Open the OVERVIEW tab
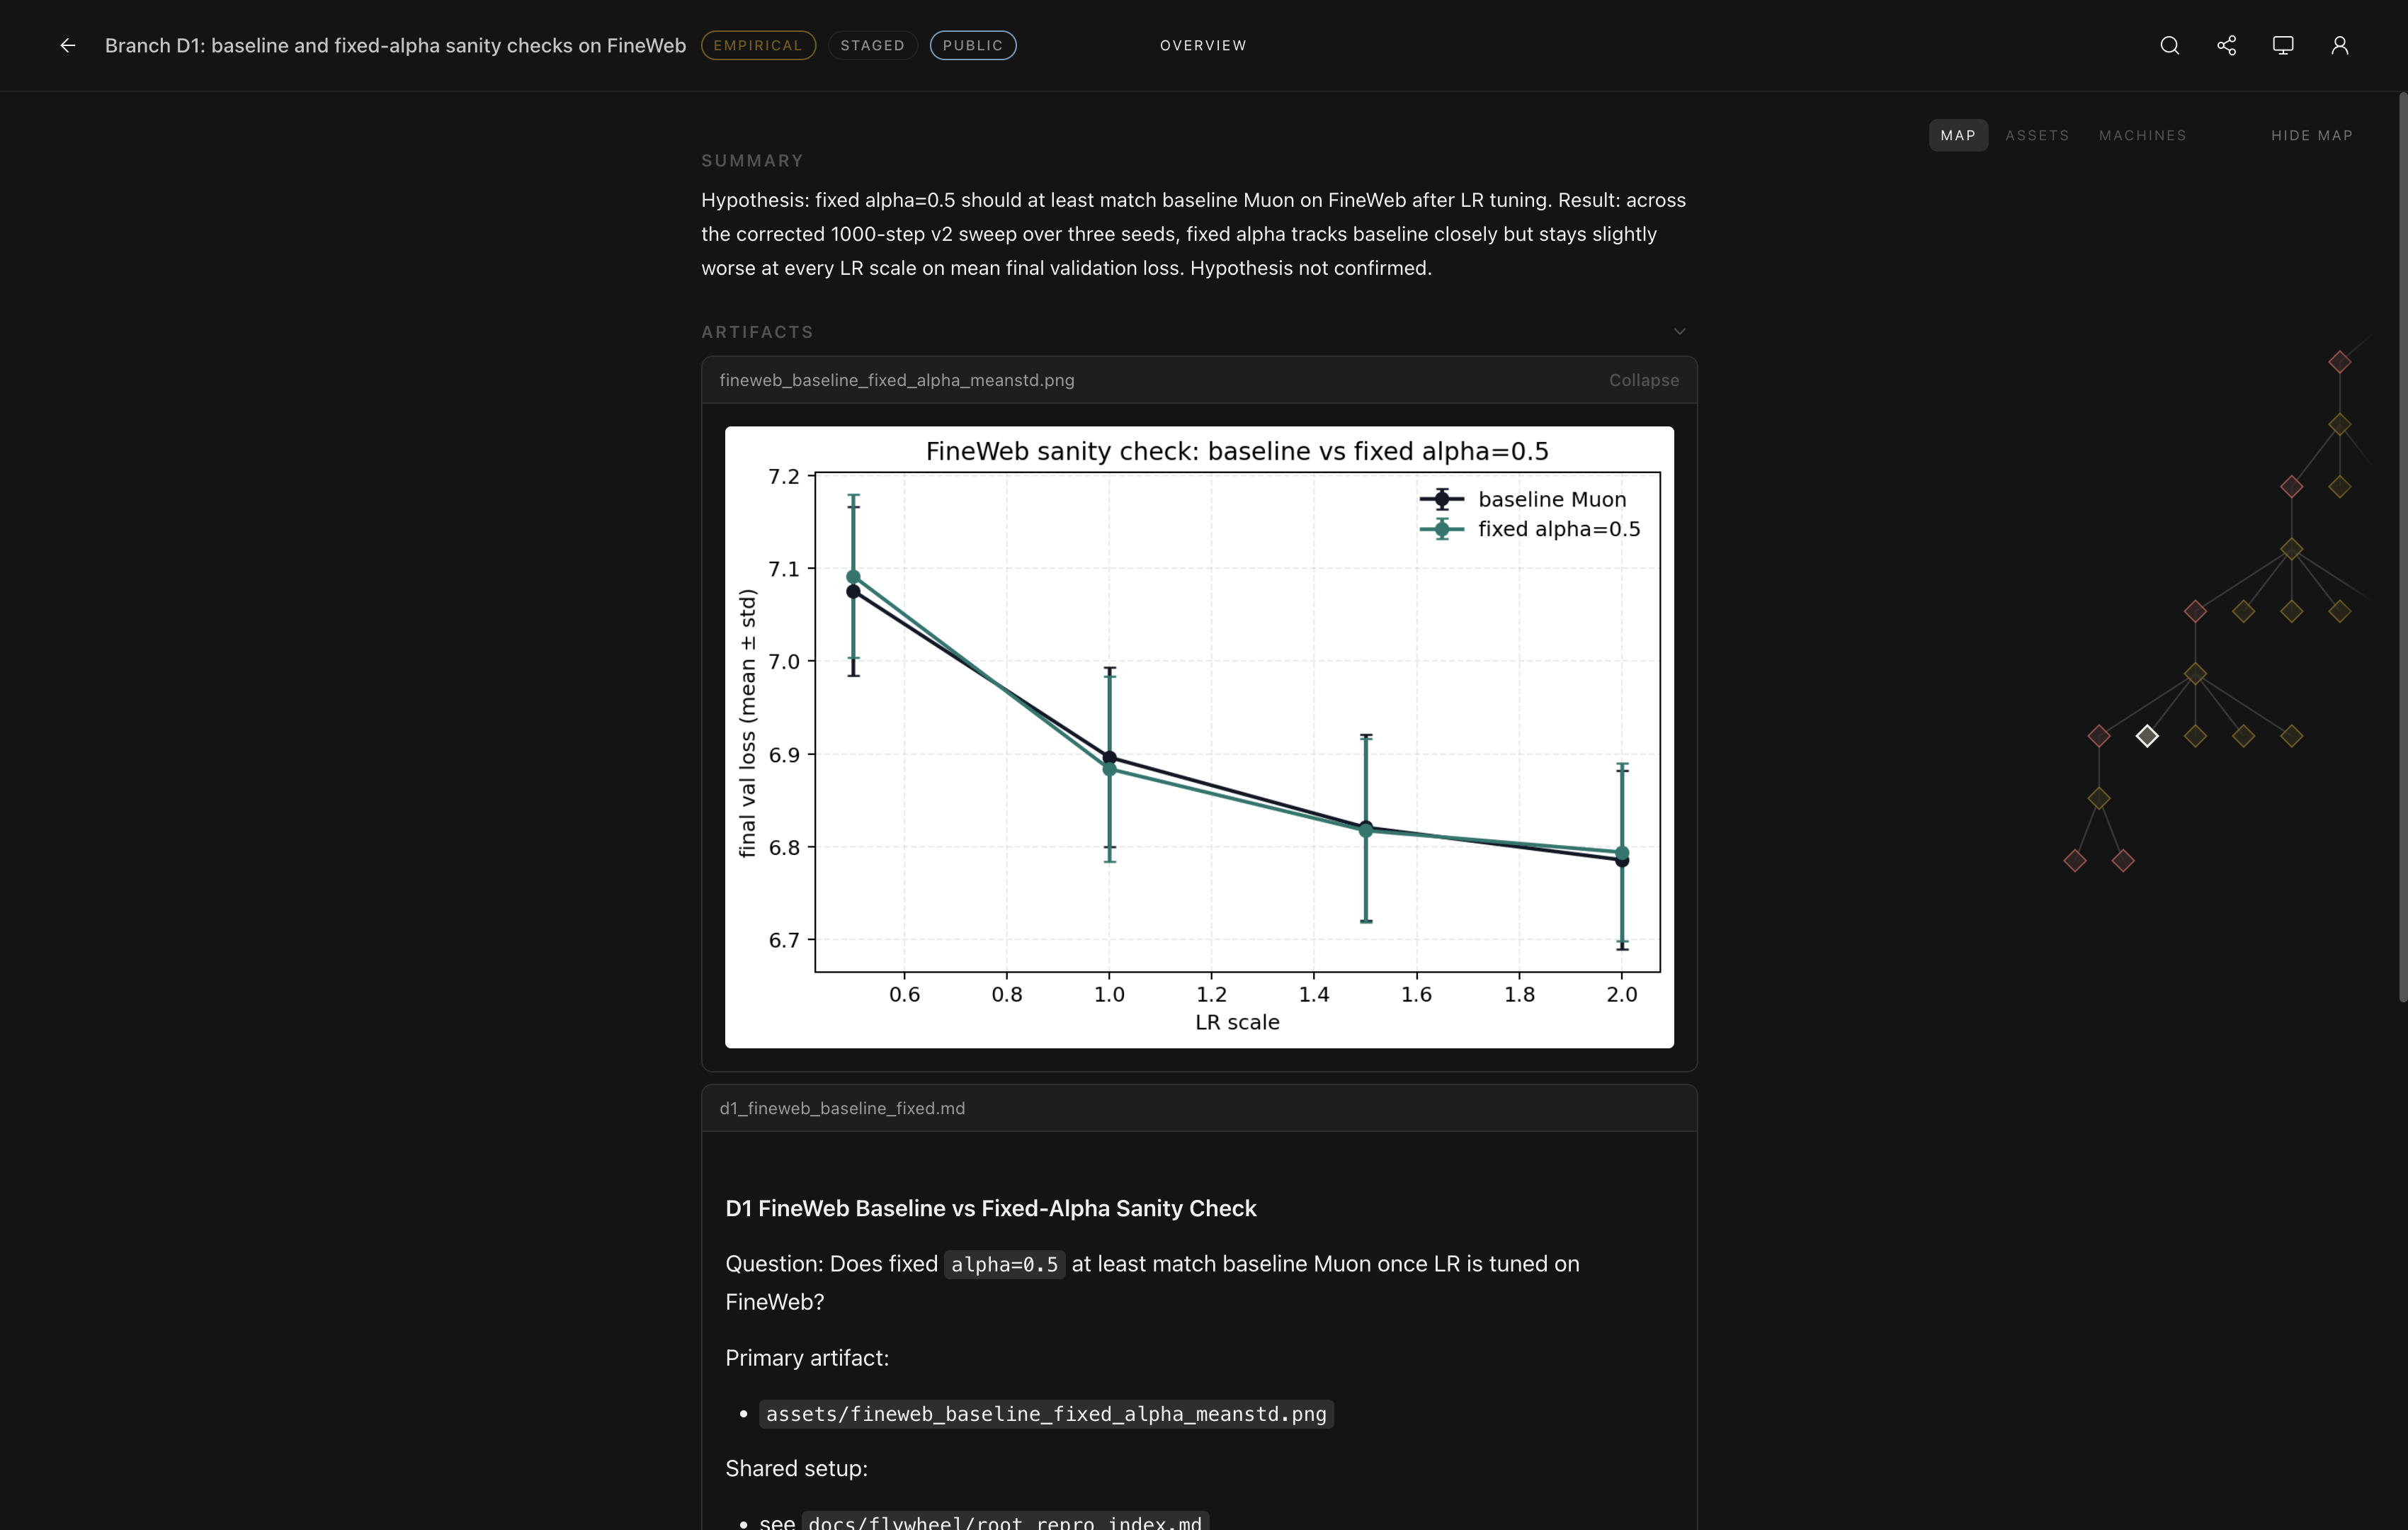The height and width of the screenshot is (1530, 2408). tap(1203, 45)
